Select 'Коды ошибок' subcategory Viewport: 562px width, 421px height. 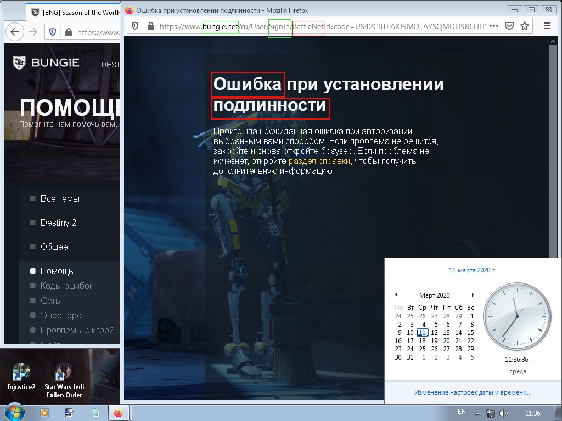coord(66,286)
